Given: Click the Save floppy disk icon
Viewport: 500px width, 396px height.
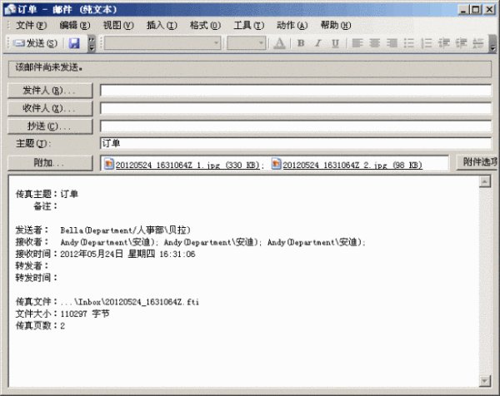Looking at the screenshot, I should pos(74,43).
